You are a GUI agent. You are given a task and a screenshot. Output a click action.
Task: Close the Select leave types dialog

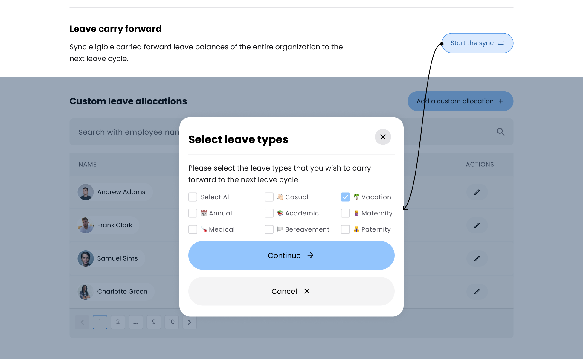[x=383, y=137]
